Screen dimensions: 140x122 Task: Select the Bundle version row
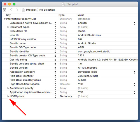tap(70, 68)
